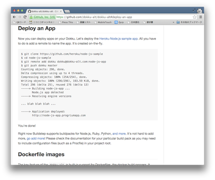Click the 'Node.js app detected' line
The width and height of the screenshot is (215, 180).
(48, 92)
